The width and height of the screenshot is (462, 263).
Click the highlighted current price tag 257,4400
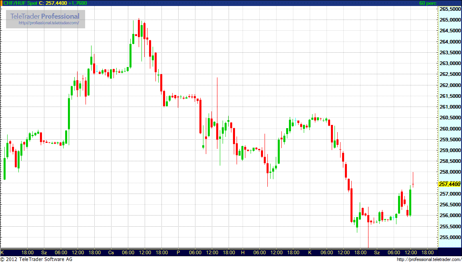[449, 184]
